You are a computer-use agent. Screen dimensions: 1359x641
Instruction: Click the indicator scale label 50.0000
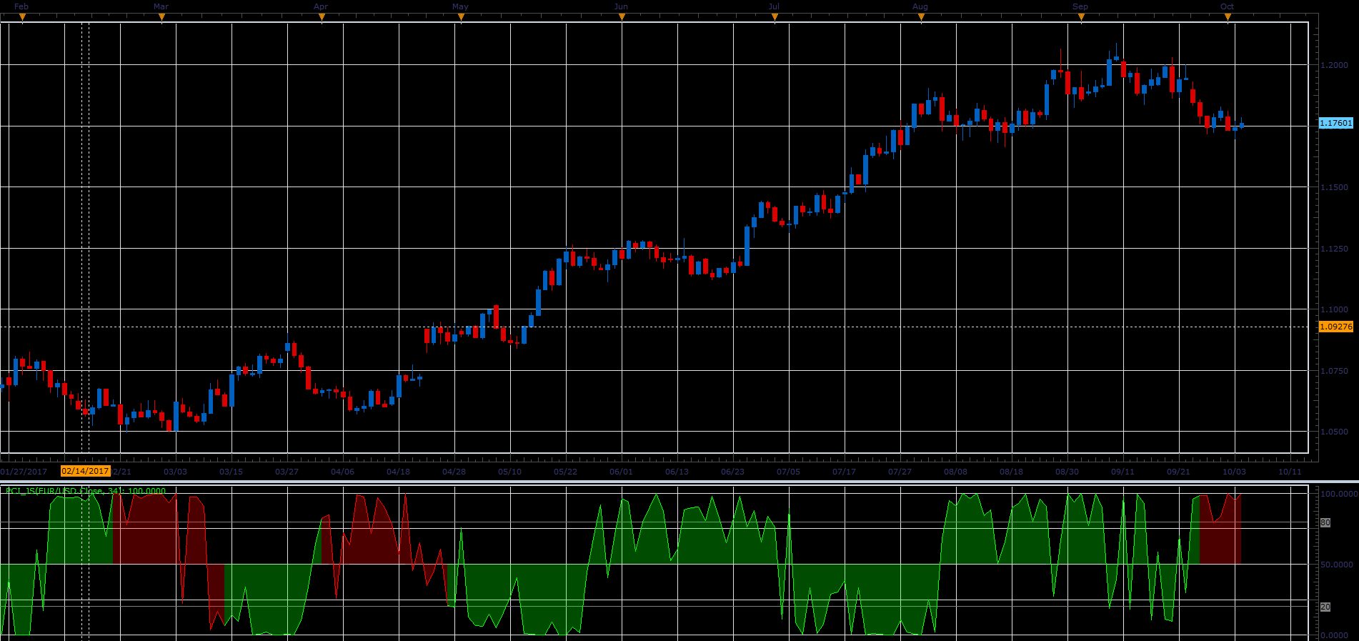1336,565
